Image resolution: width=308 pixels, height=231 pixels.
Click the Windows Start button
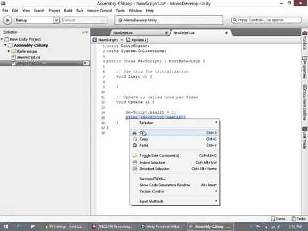pyautogui.click(x=6, y=227)
